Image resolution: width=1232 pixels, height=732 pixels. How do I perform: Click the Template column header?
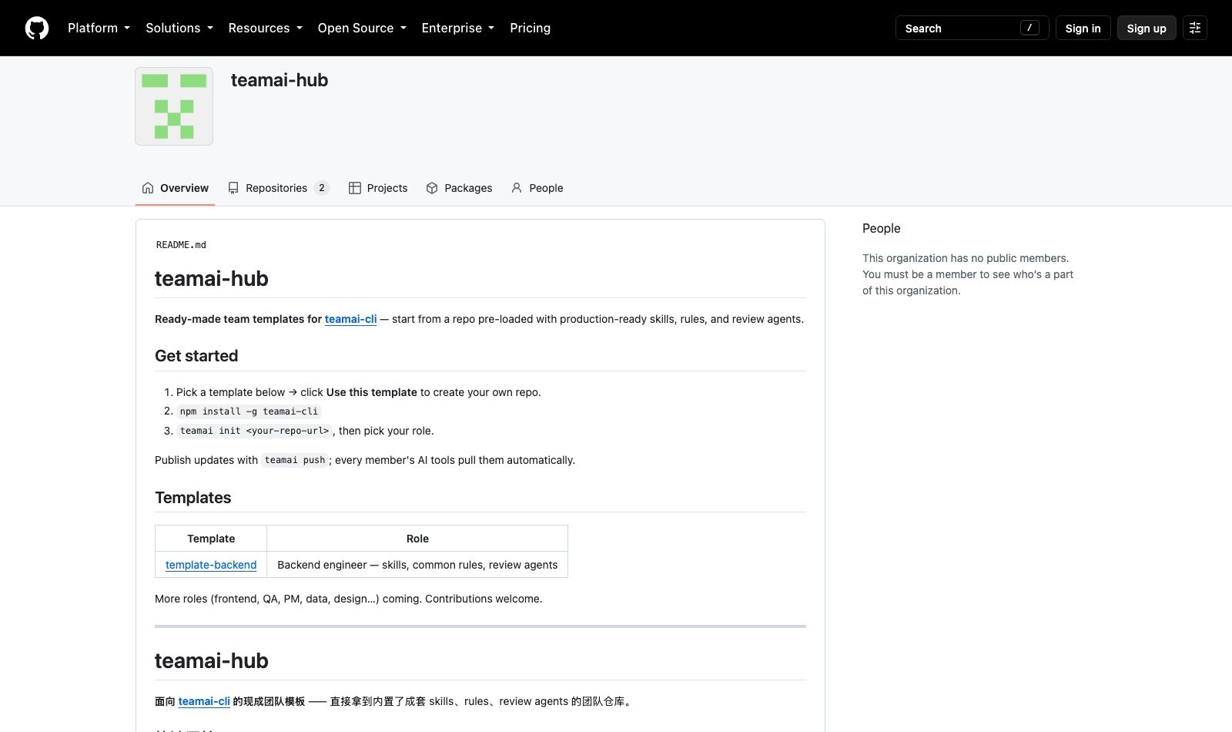(211, 539)
